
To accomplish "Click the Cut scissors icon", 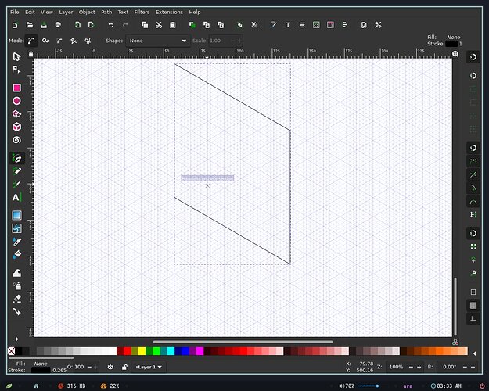I will (x=159, y=25).
